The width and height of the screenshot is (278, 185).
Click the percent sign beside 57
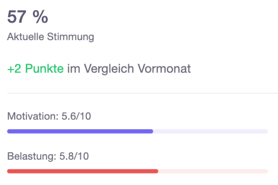(x=40, y=17)
